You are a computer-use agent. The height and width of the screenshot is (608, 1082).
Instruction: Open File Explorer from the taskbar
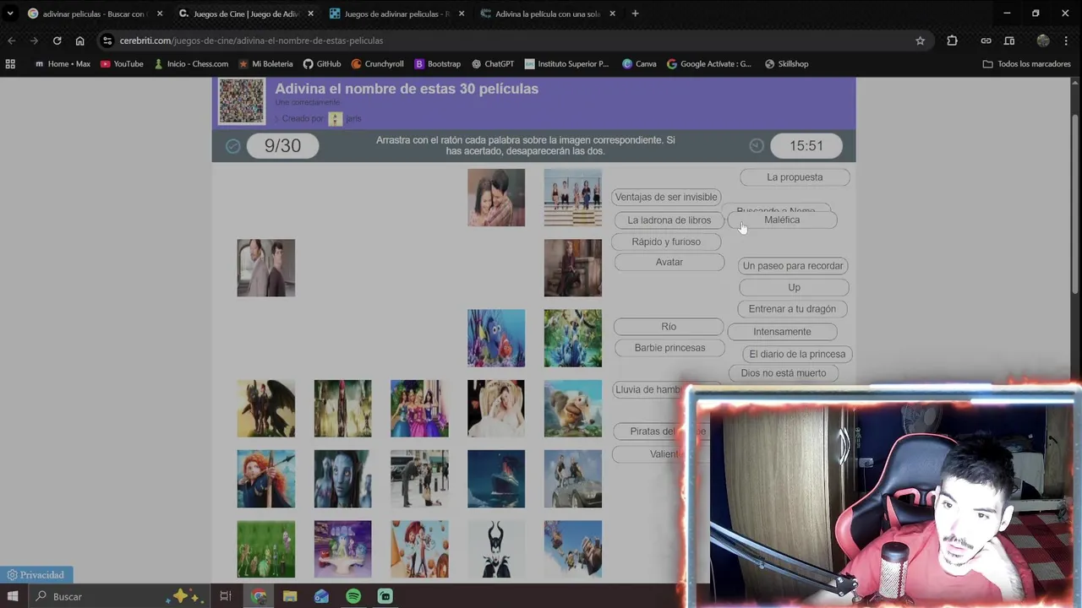(290, 596)
